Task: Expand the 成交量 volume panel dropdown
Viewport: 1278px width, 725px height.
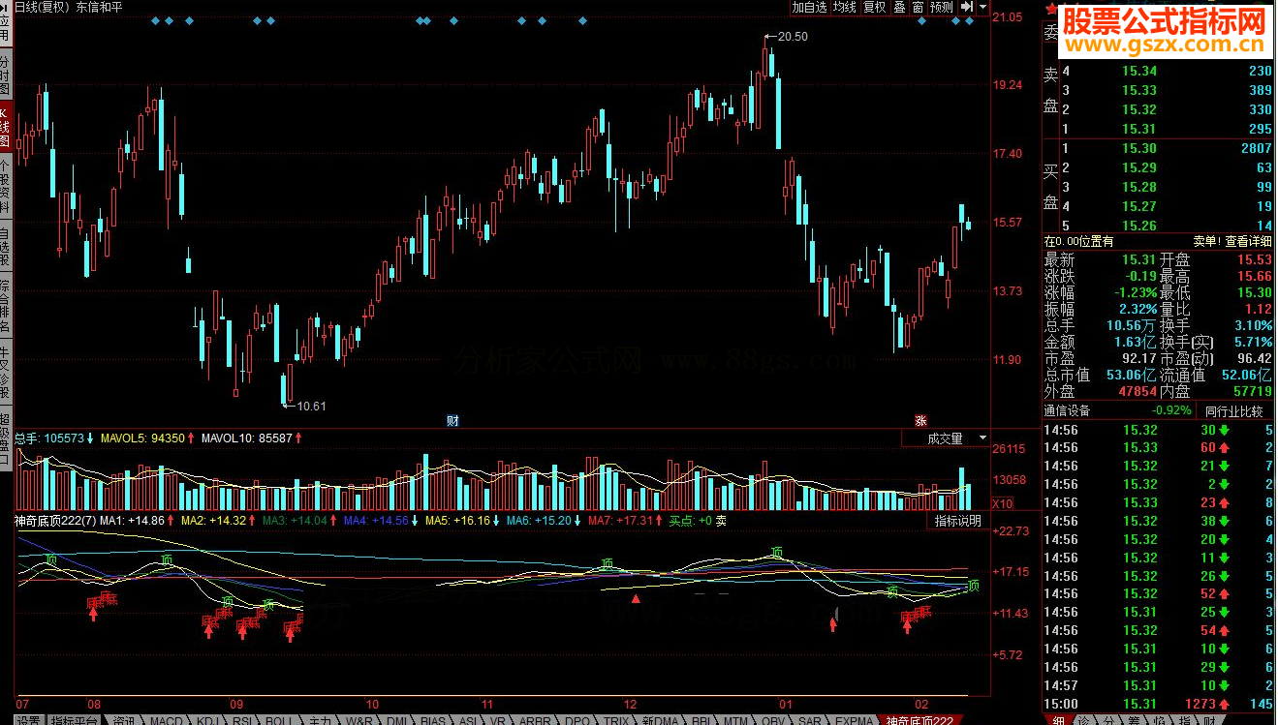Action: click(983, 438)
